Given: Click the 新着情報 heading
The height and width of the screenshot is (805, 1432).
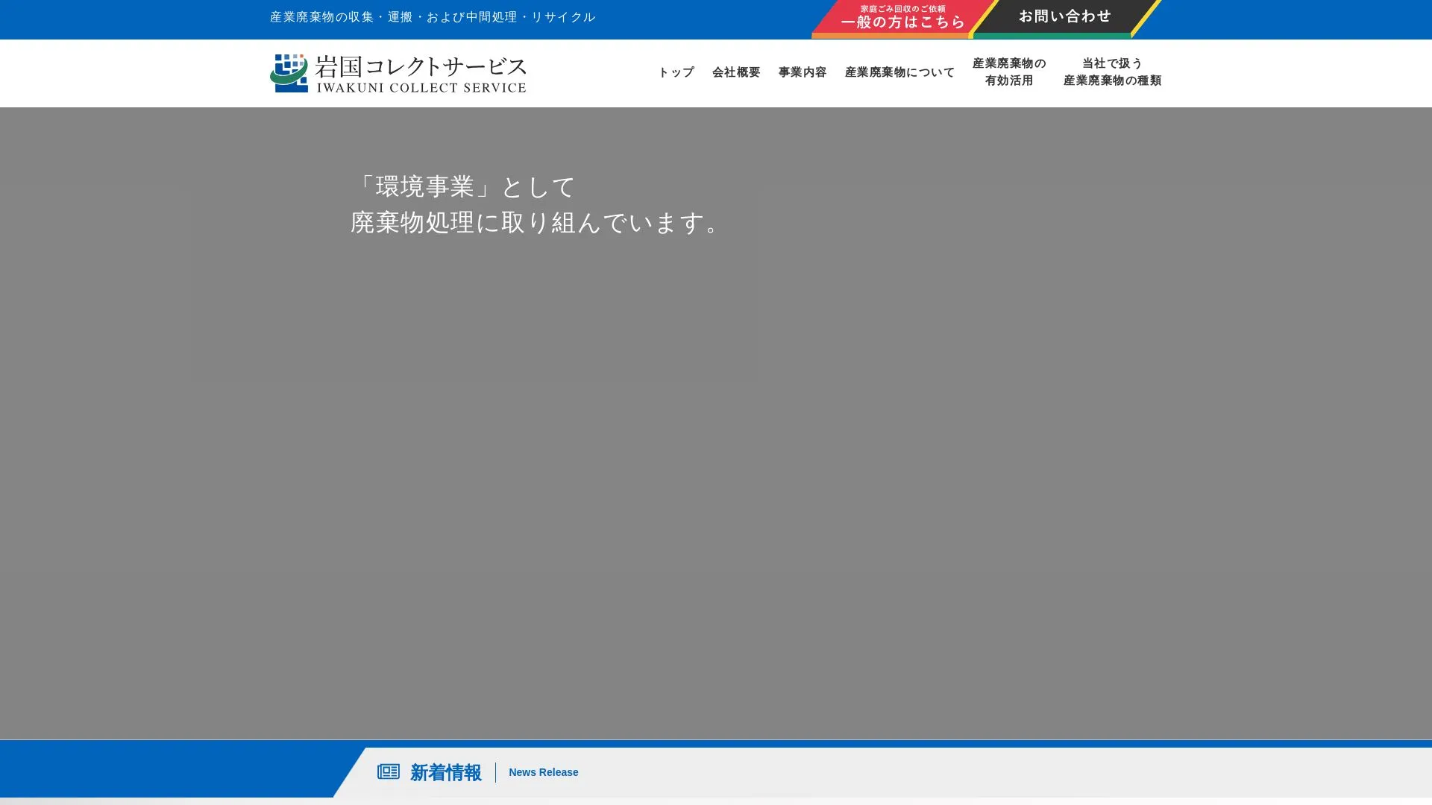Looking at the screenshot, I should [445, 772].
